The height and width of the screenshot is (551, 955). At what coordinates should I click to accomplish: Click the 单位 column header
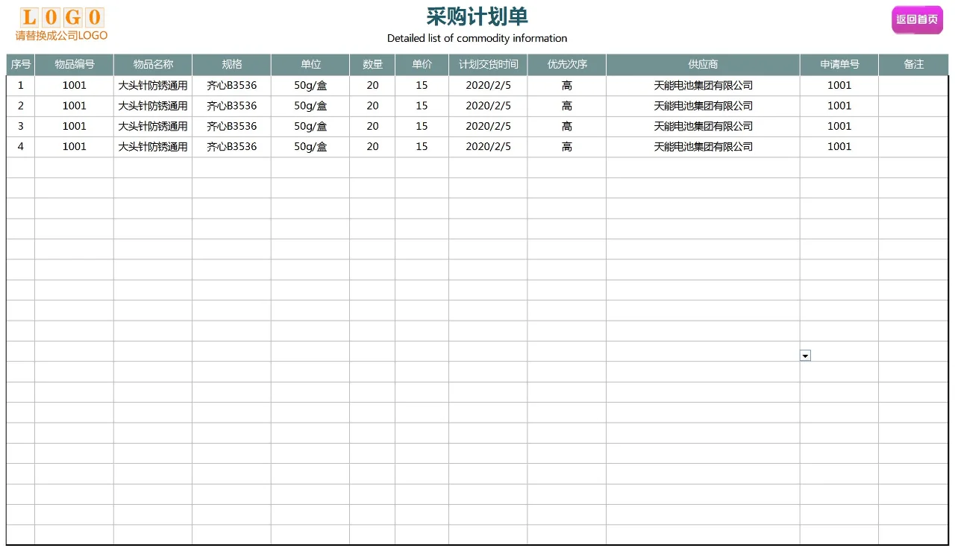pos(310,65)
